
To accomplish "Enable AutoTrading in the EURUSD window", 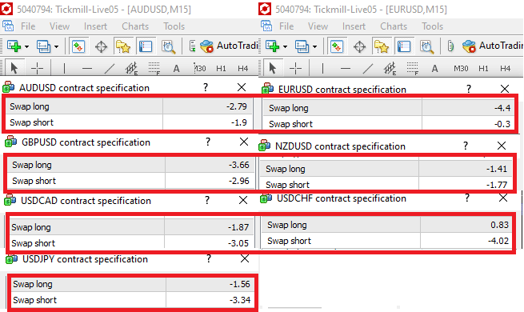I will [492, 46].
